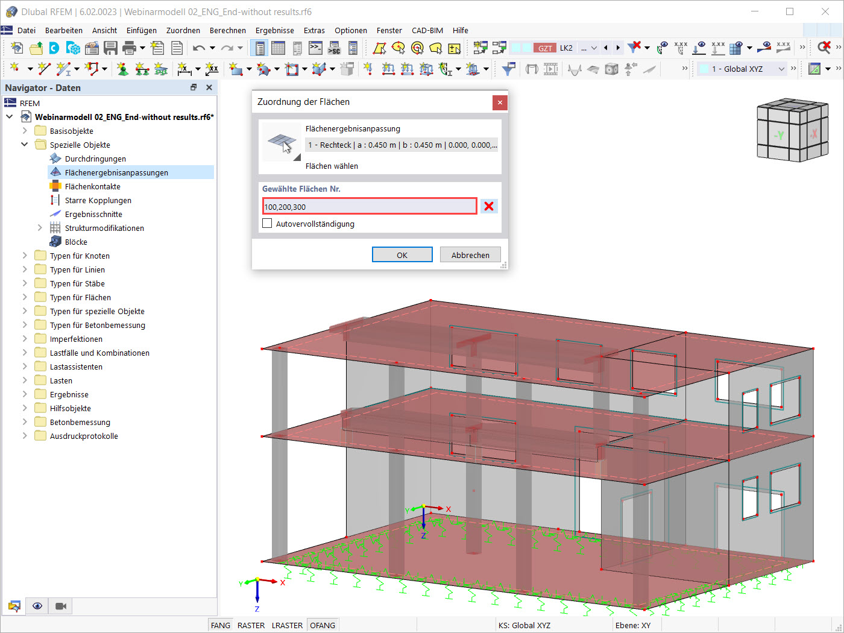Collapse the Webinarmodell root tree node

10,117
